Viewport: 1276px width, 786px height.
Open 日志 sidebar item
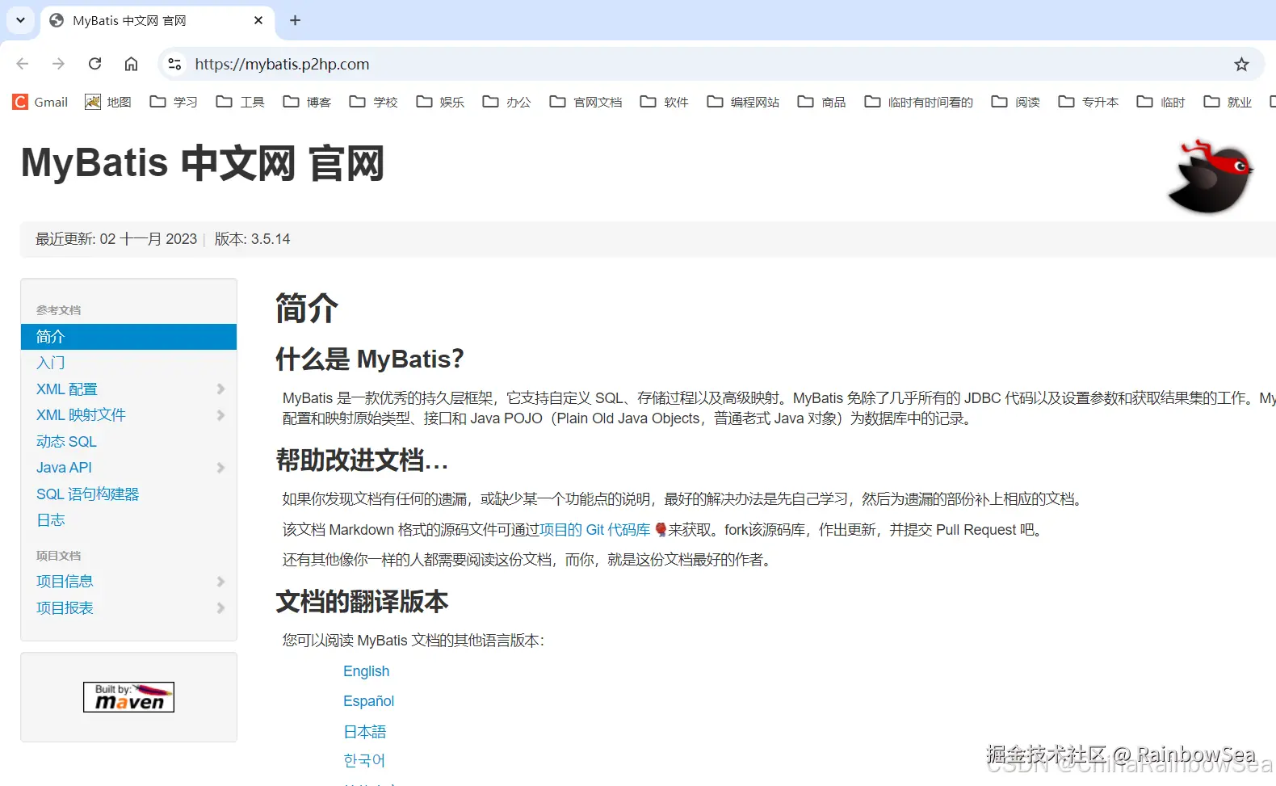point(51,520)
